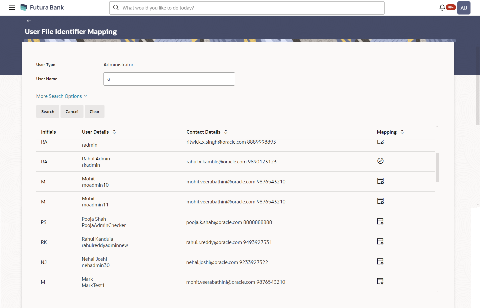
Task: Open mapping icon for MarkTest1
Action: [x=380, y=281]
